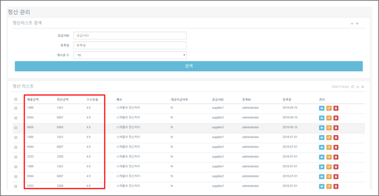Focus the 등록일 search input
This screenshot has width=379, height=196.
130,45
